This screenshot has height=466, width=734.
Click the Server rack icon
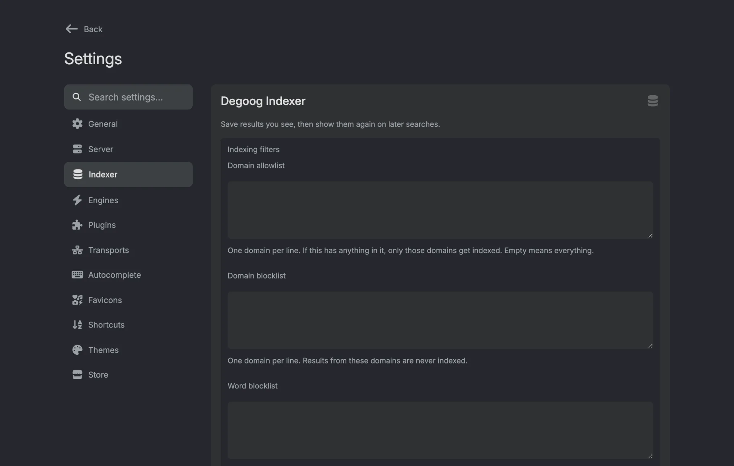click(x=77, y=149)
